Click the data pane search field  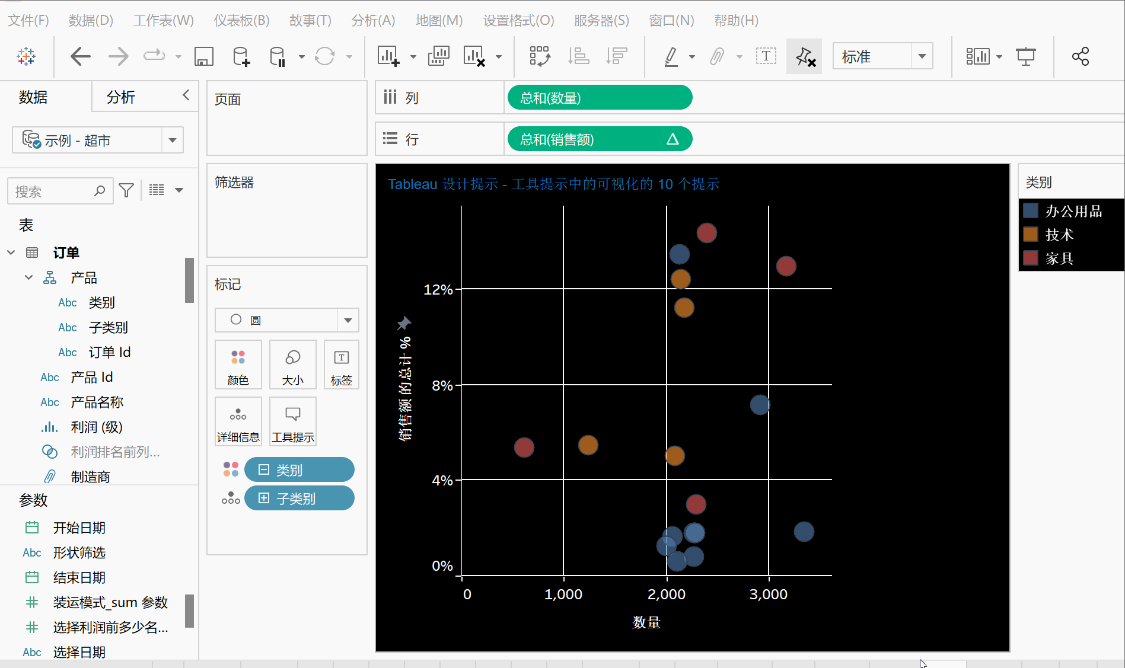pos(60,191)
